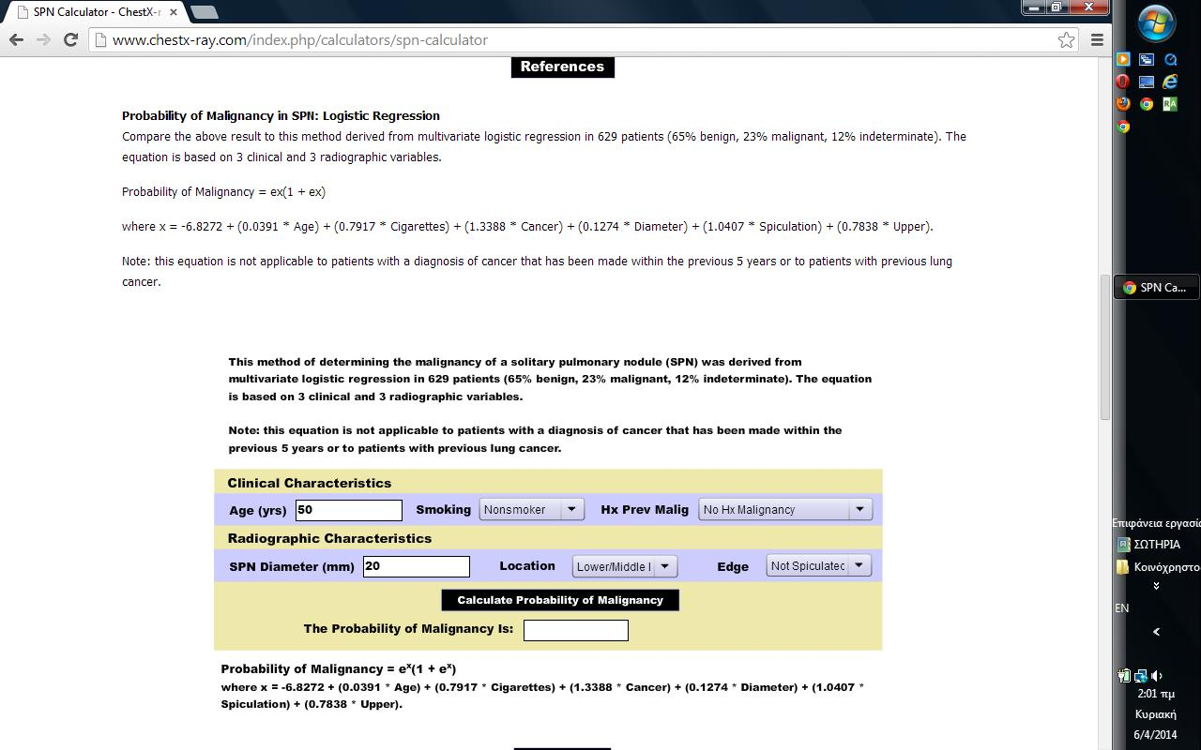Screen dimensions: 1201x750
Task: Close the SPN Calculator tab
Action: click(174, 12)
